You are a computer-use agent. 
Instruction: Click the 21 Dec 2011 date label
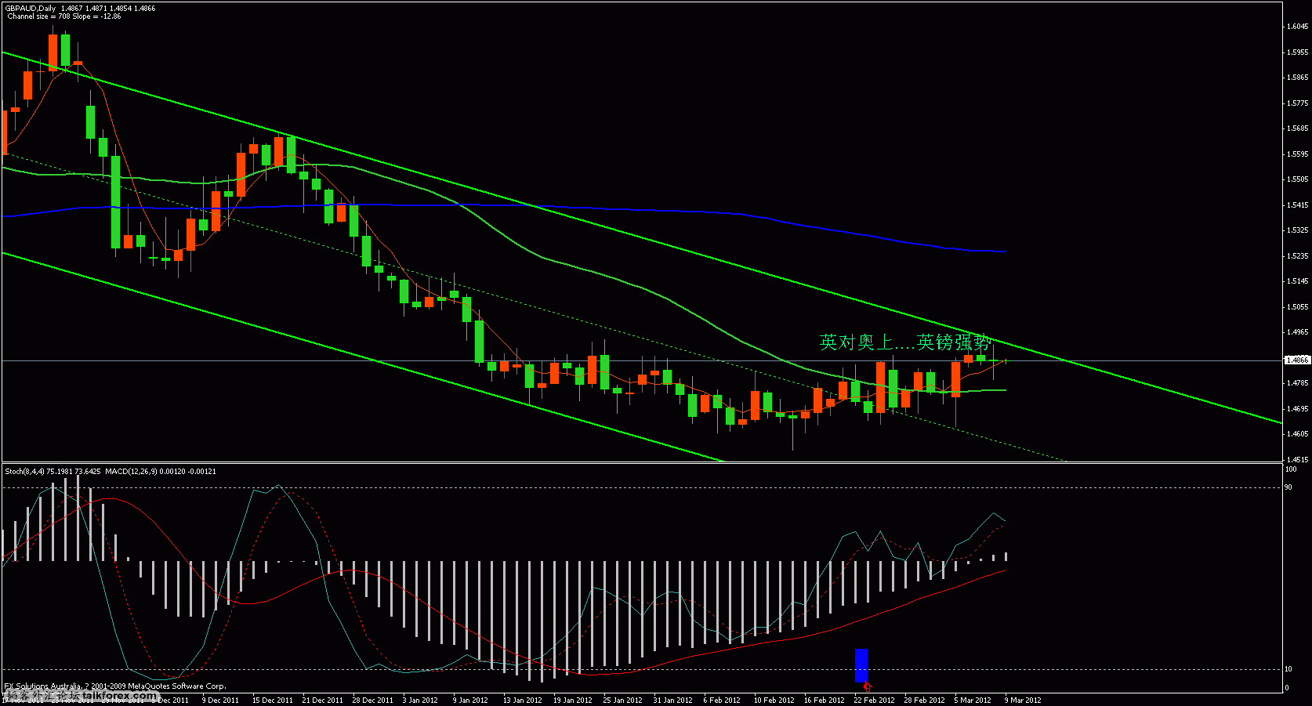click(x=322, y=701)
